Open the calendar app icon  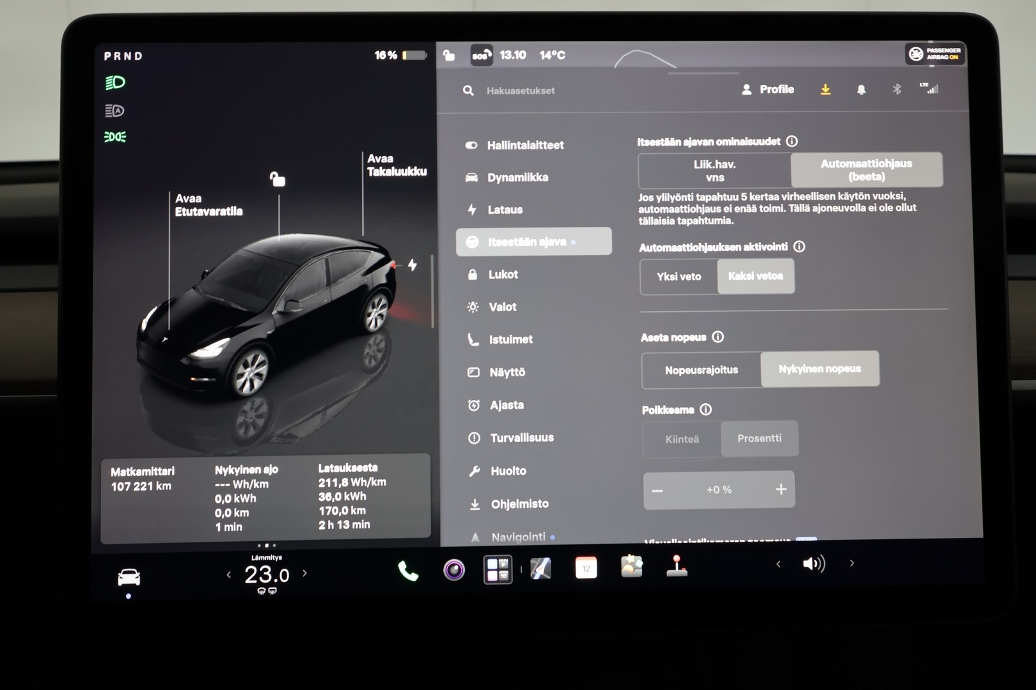tap(586, 568)
